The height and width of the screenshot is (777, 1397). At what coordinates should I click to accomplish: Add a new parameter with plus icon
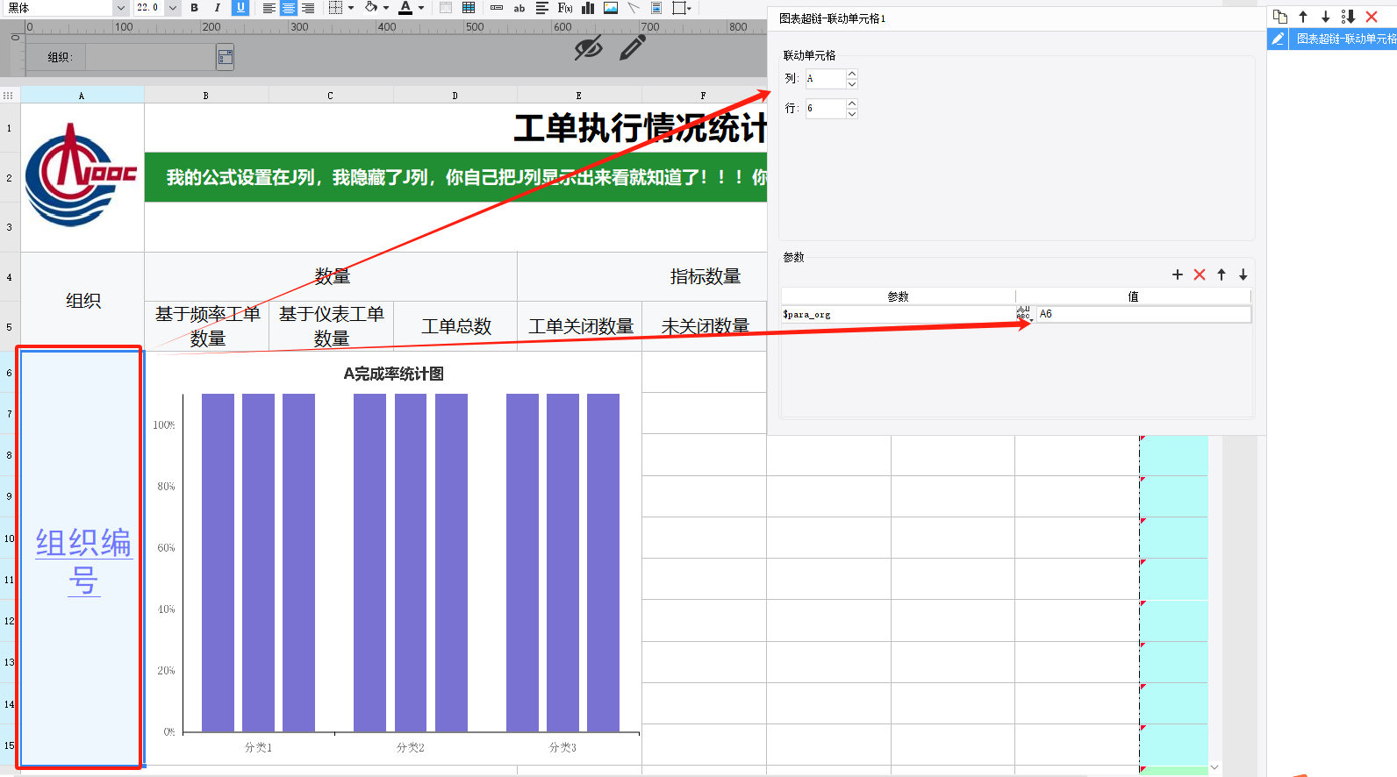tap(1178, 274)
